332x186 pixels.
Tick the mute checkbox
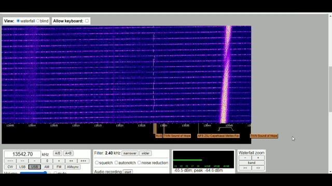(x=56, y=173)
